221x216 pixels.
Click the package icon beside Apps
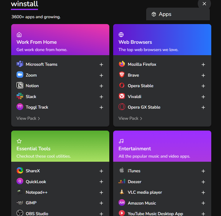pos(154,14)
